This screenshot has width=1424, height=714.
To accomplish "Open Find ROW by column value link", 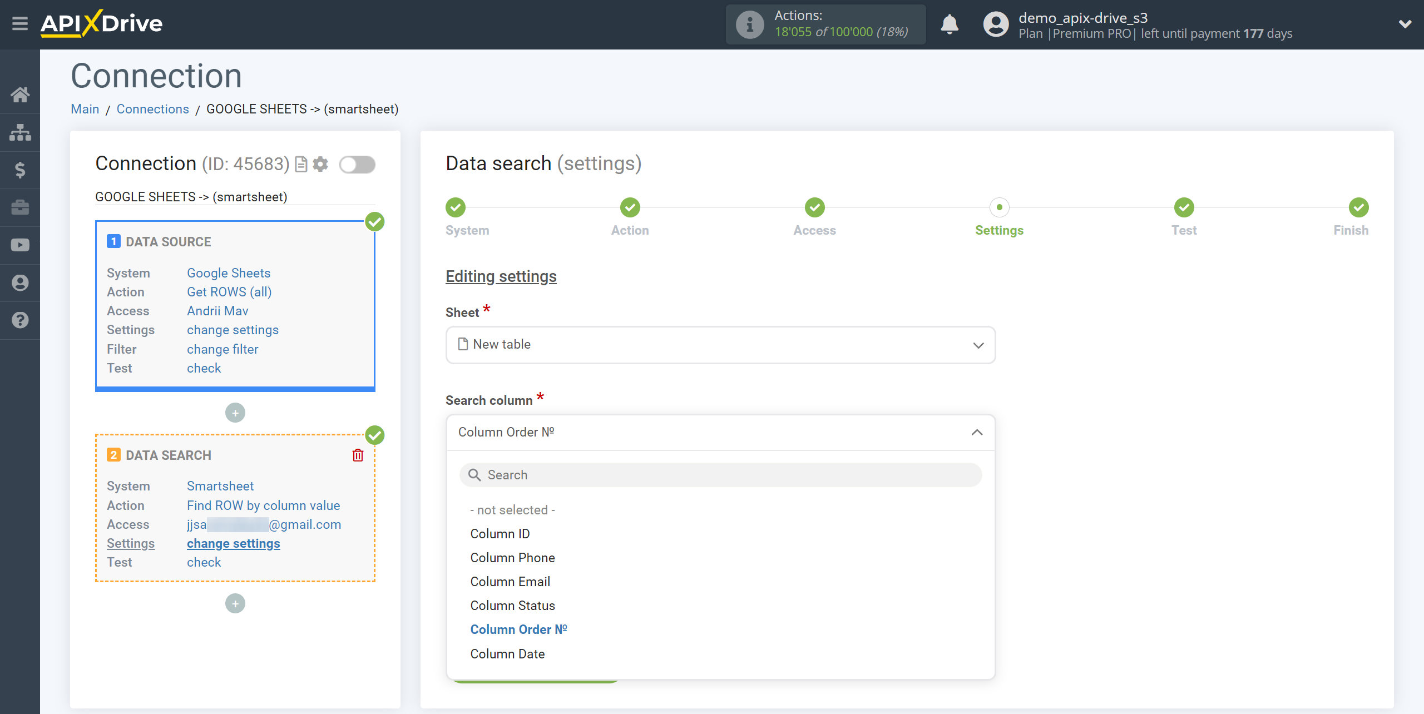I will pos(263,505).
